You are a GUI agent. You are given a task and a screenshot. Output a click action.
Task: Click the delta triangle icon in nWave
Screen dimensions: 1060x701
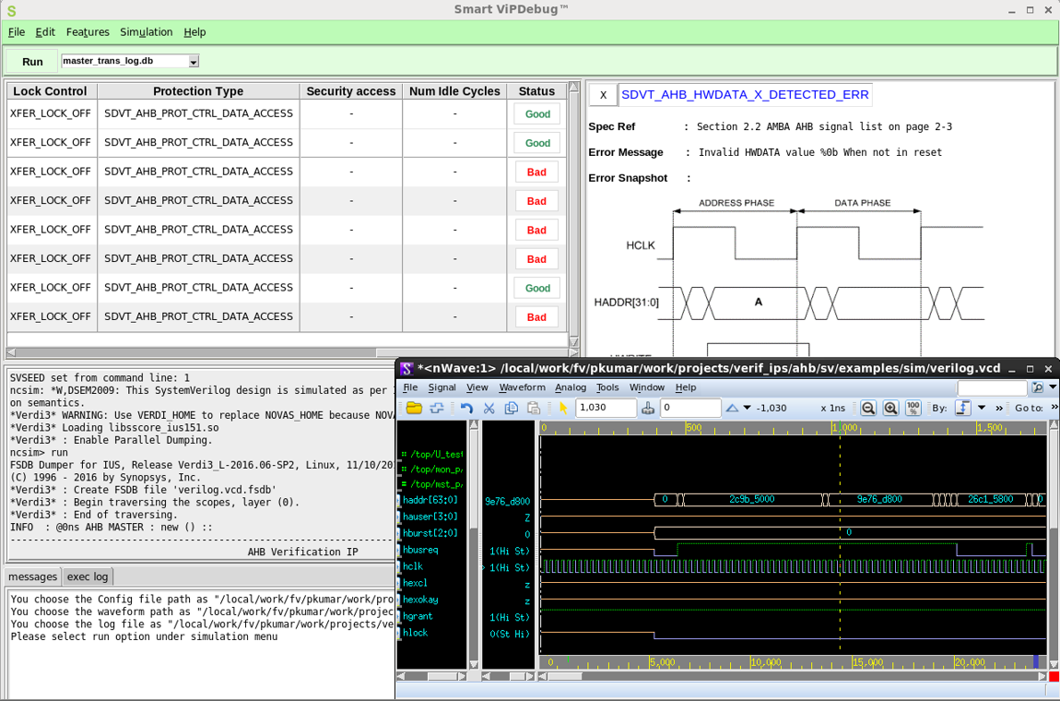732,408
